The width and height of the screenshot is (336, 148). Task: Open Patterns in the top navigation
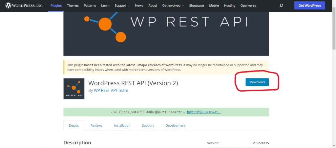coord(90,6)
